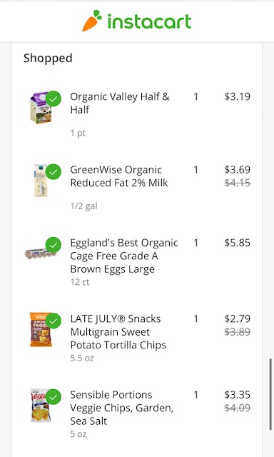Click the green checkmark on Sensible Portions Veggie Chips

54,397
